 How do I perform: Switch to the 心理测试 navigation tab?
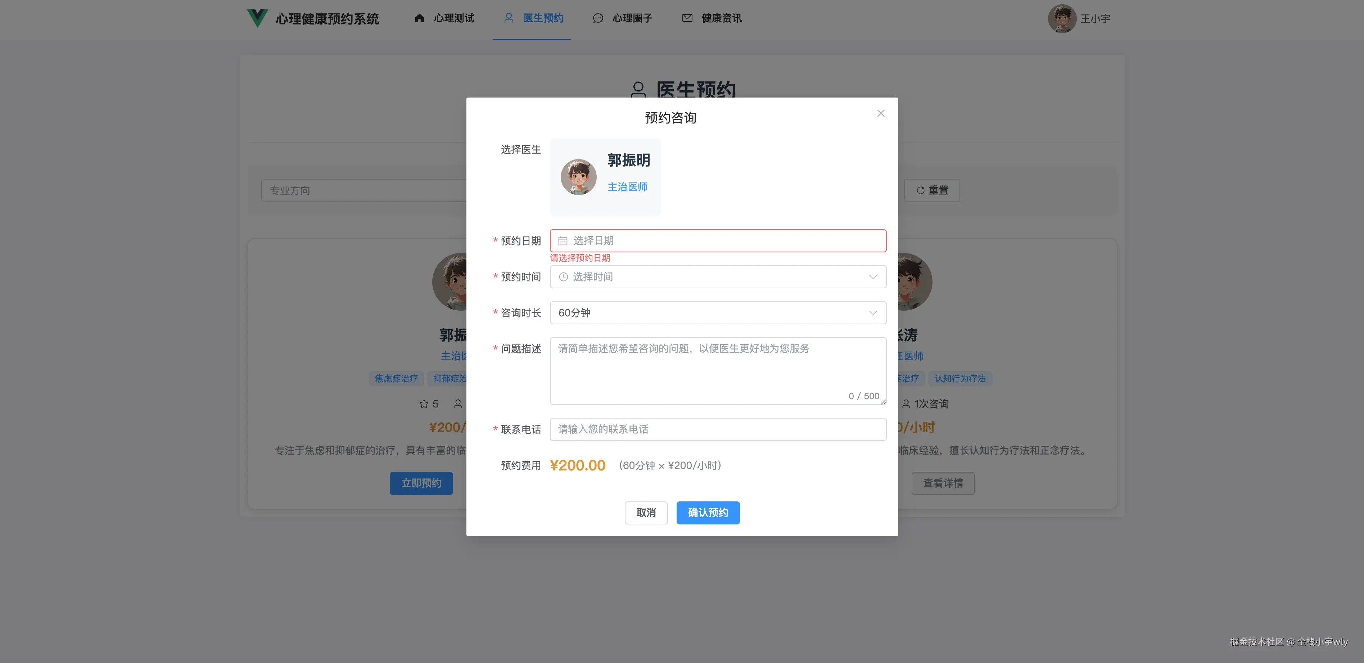coord(454,18)
